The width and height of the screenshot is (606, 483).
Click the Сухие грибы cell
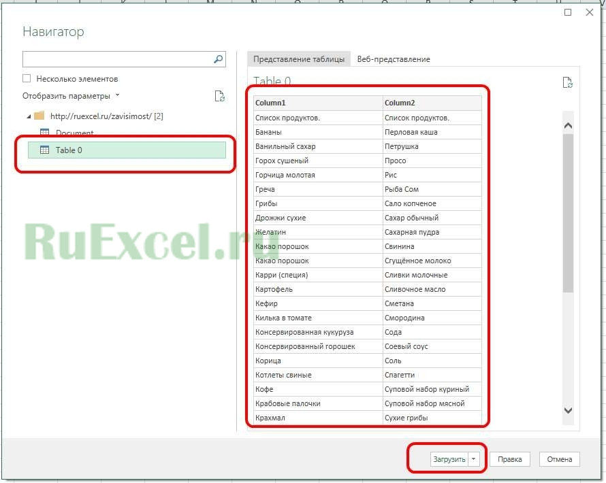coord(432,418)
